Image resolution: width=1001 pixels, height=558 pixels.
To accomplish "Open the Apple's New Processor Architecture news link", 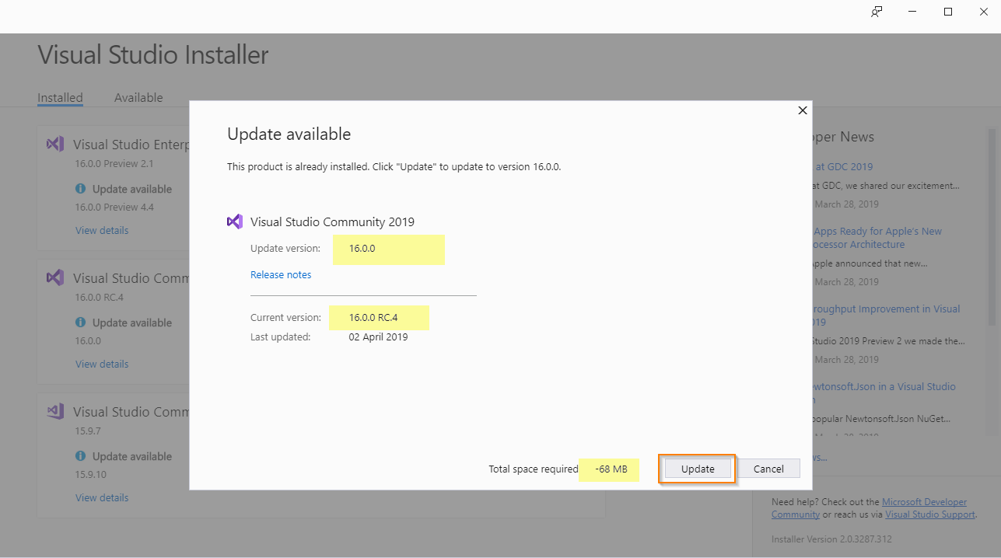I will (x=877, y=238).
